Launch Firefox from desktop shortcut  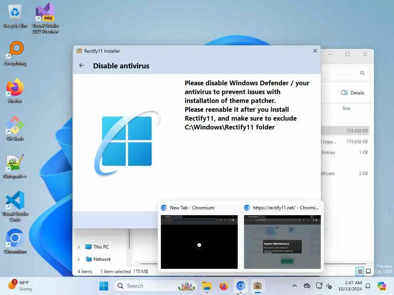[15, 91]
